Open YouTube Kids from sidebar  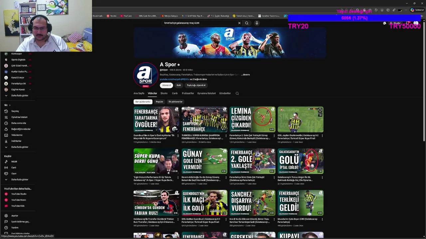tap(17, 206)
